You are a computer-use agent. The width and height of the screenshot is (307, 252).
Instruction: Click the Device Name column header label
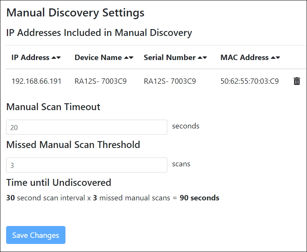pyautogui.click(x=98, y=58)
